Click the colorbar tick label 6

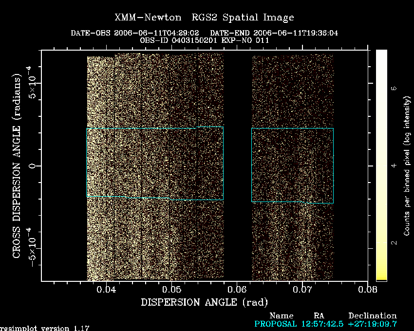pyautogui.click(x=394, y=88)
